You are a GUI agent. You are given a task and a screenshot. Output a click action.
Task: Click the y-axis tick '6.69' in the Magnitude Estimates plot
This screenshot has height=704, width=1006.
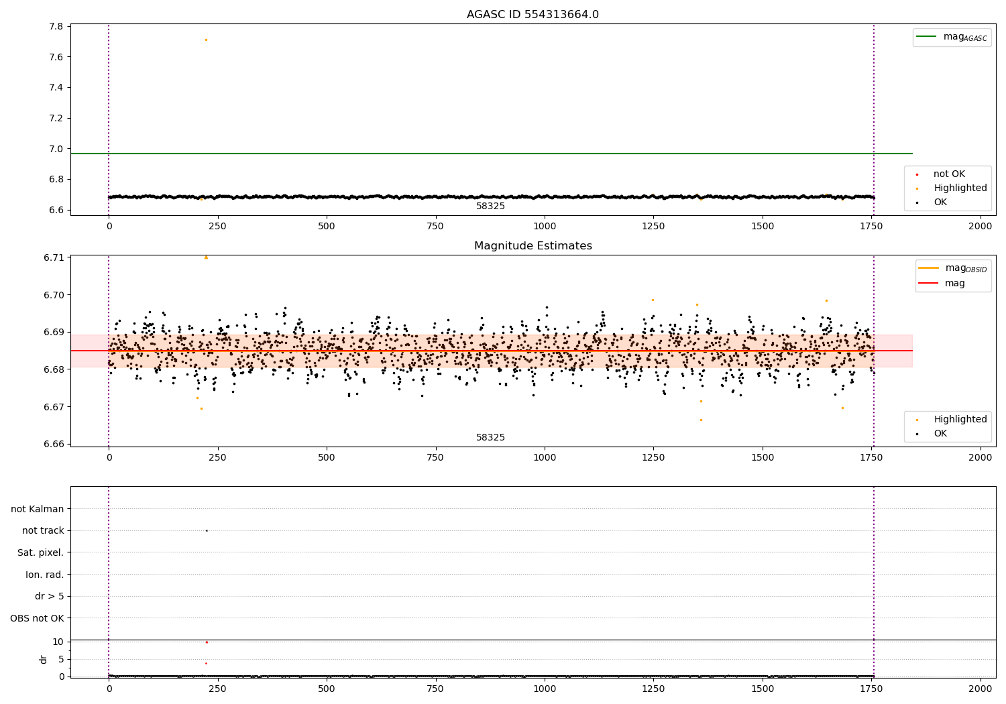pyautogui.click(x=54, y=333)
